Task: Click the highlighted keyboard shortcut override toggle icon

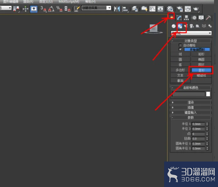Action: click(x=34, y=9)
